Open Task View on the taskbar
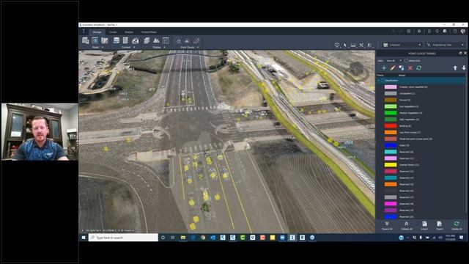The height and width of the screenshot is (264, 469). tap(173, 238)
